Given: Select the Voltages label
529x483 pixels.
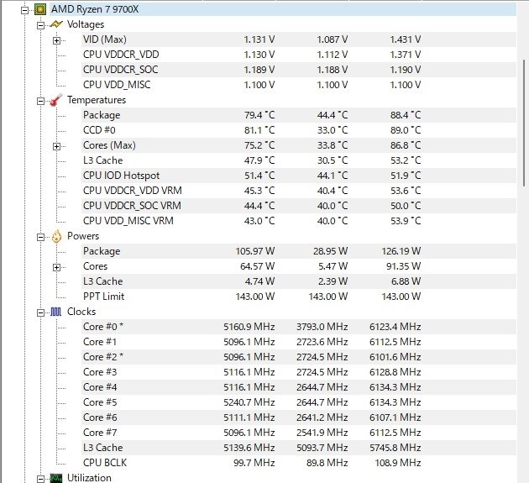Looking at the screenshot, I should pos(86,24).
